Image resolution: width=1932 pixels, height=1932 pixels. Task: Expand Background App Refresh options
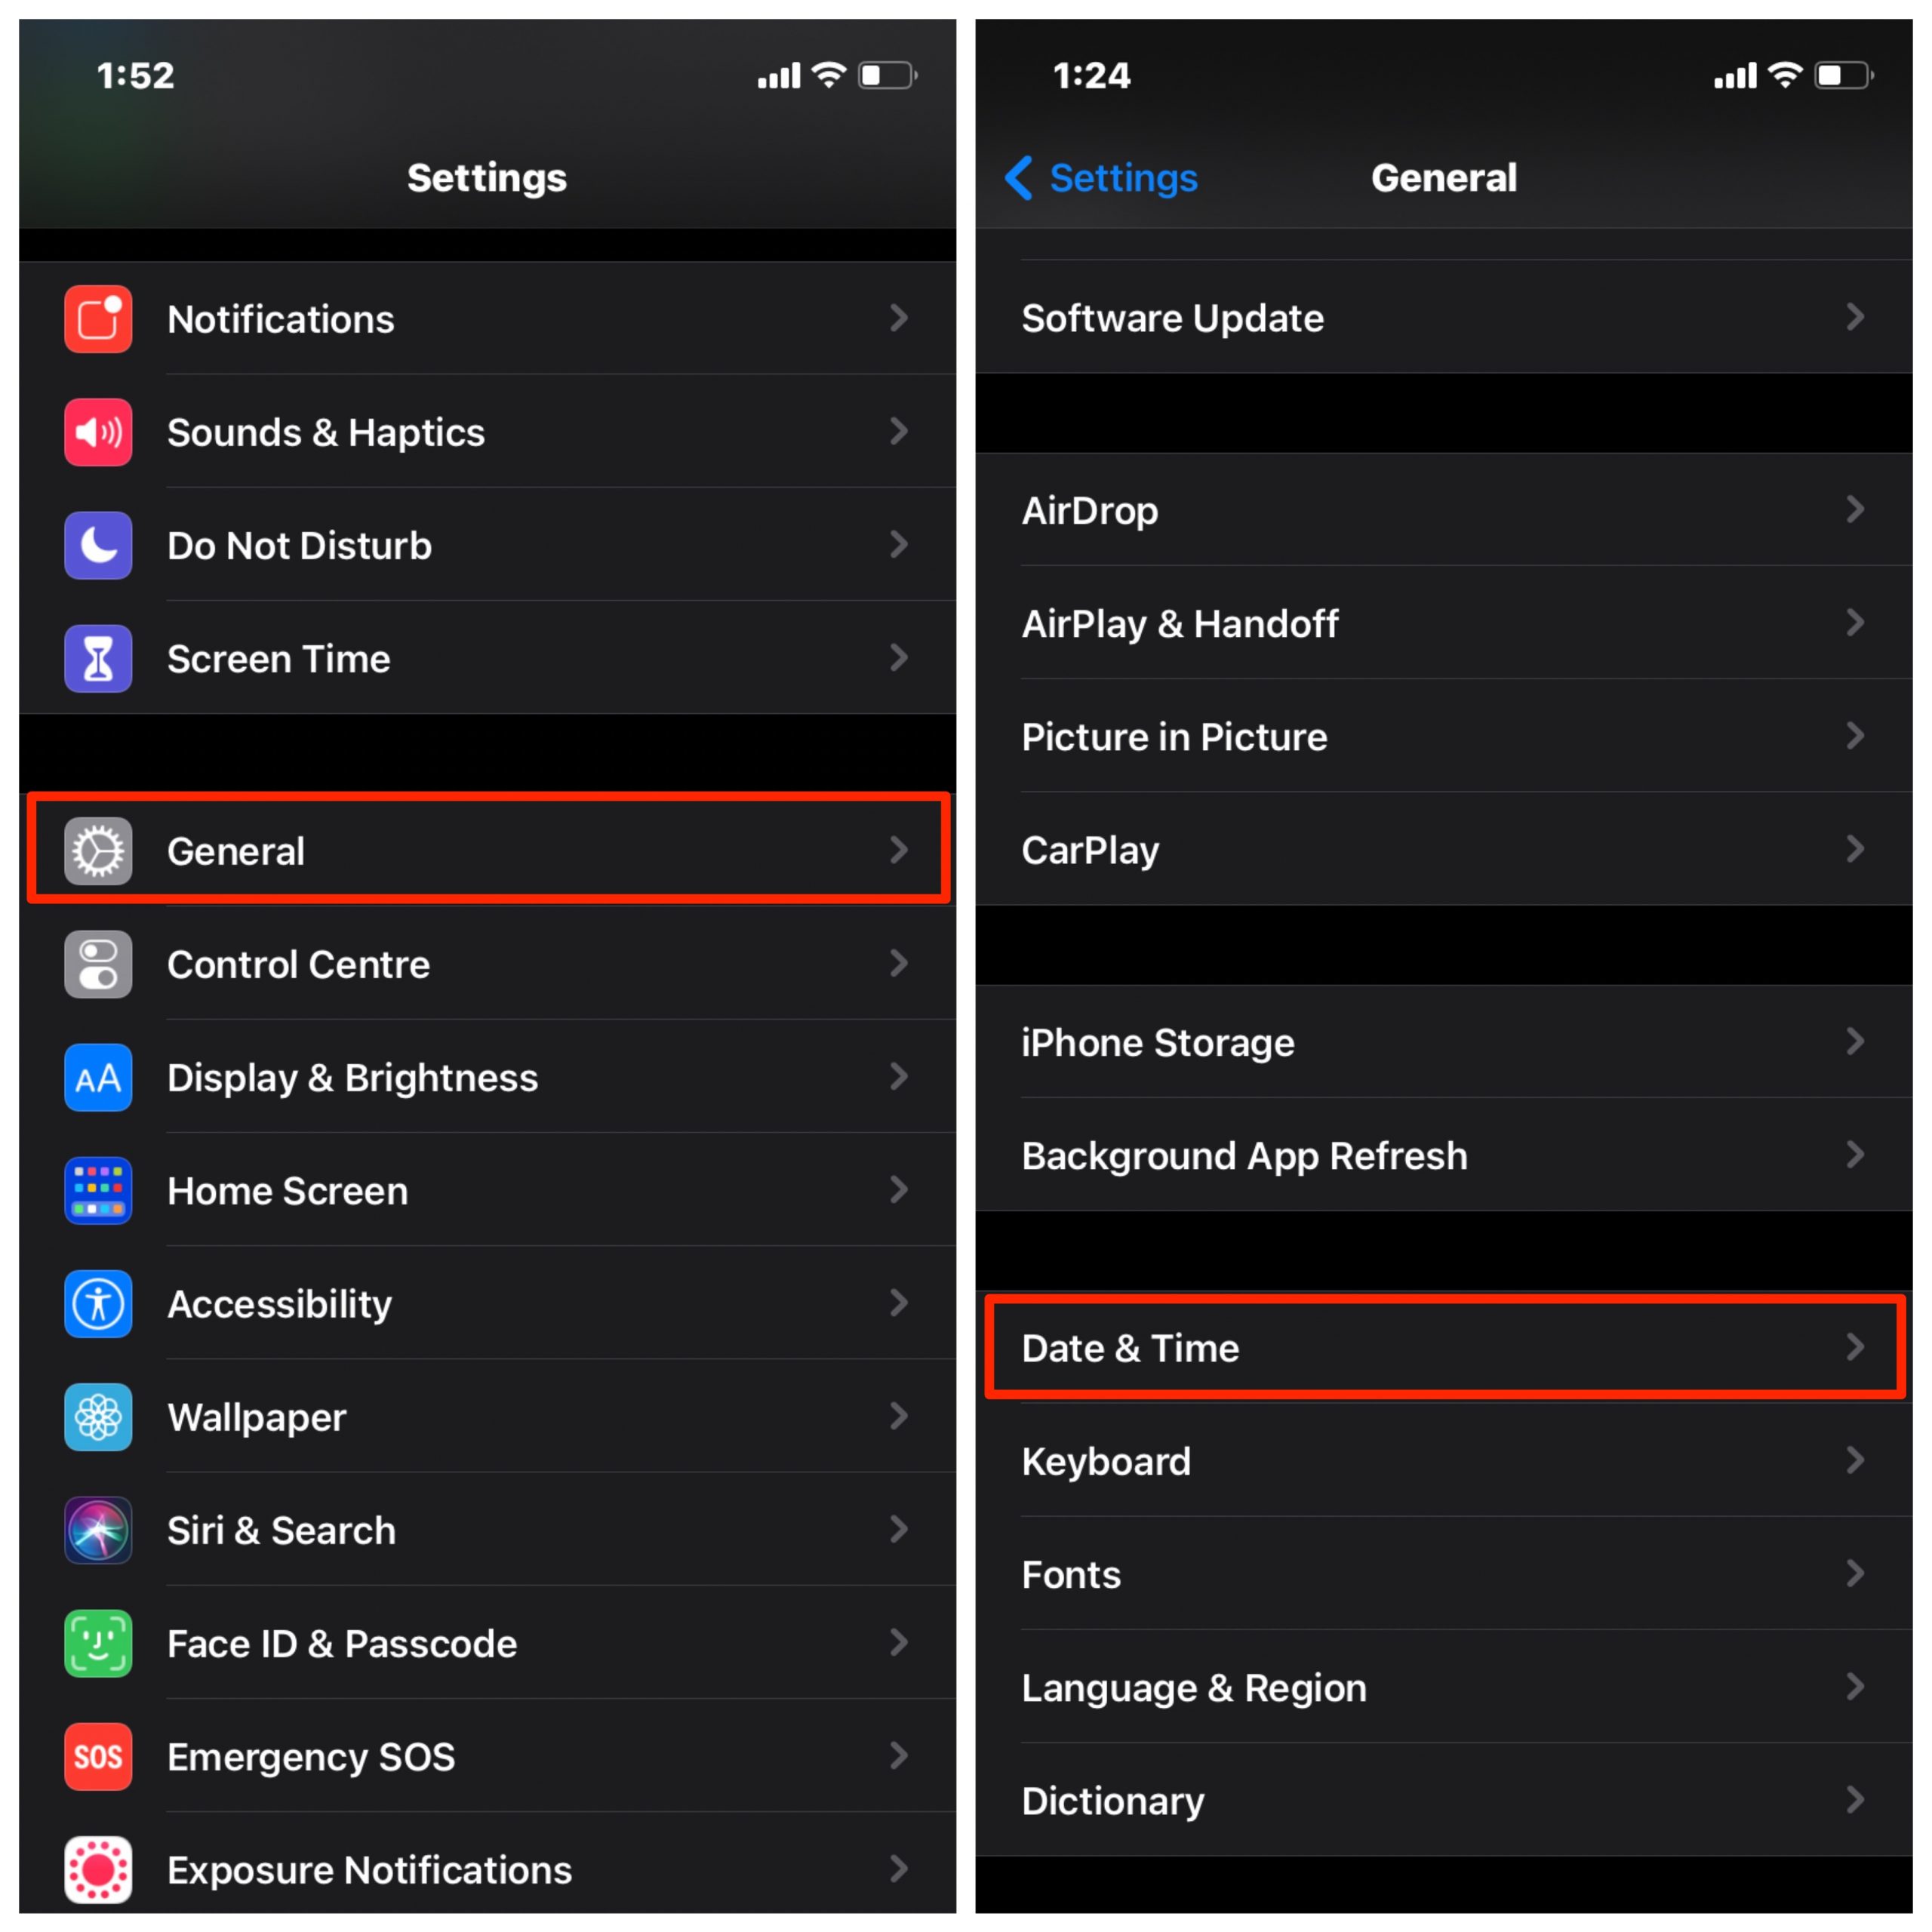point(1449,1153)
